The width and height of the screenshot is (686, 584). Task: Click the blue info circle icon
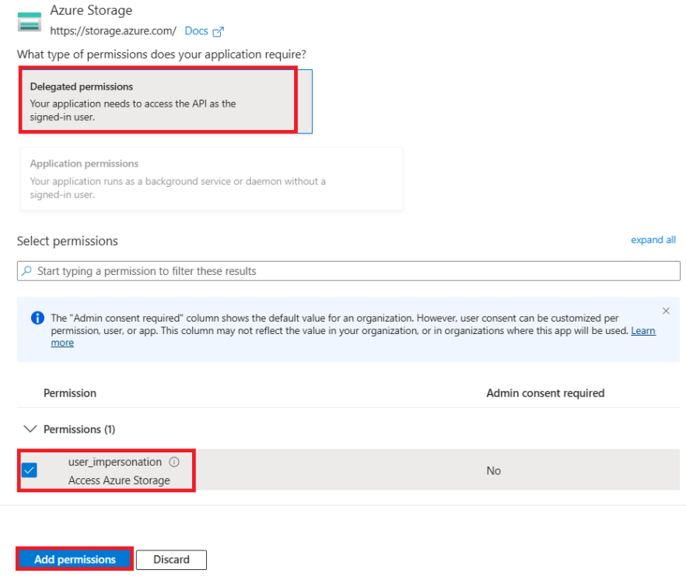(x=37, y=318)
